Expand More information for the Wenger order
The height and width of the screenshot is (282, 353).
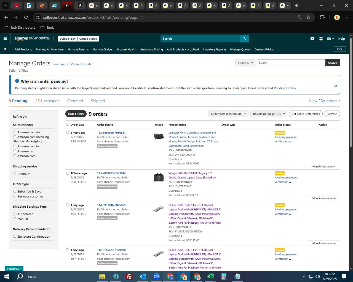pyautogui.click(x=323, y=198)
